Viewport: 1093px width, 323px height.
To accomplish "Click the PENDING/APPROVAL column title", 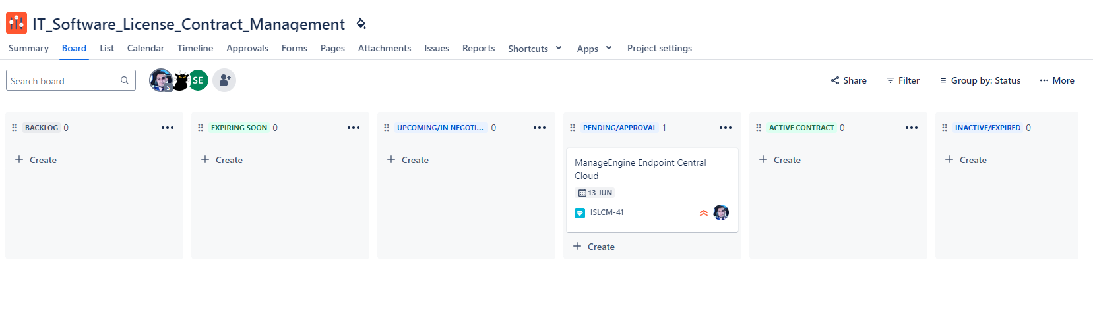I will [x=619, y=128].
